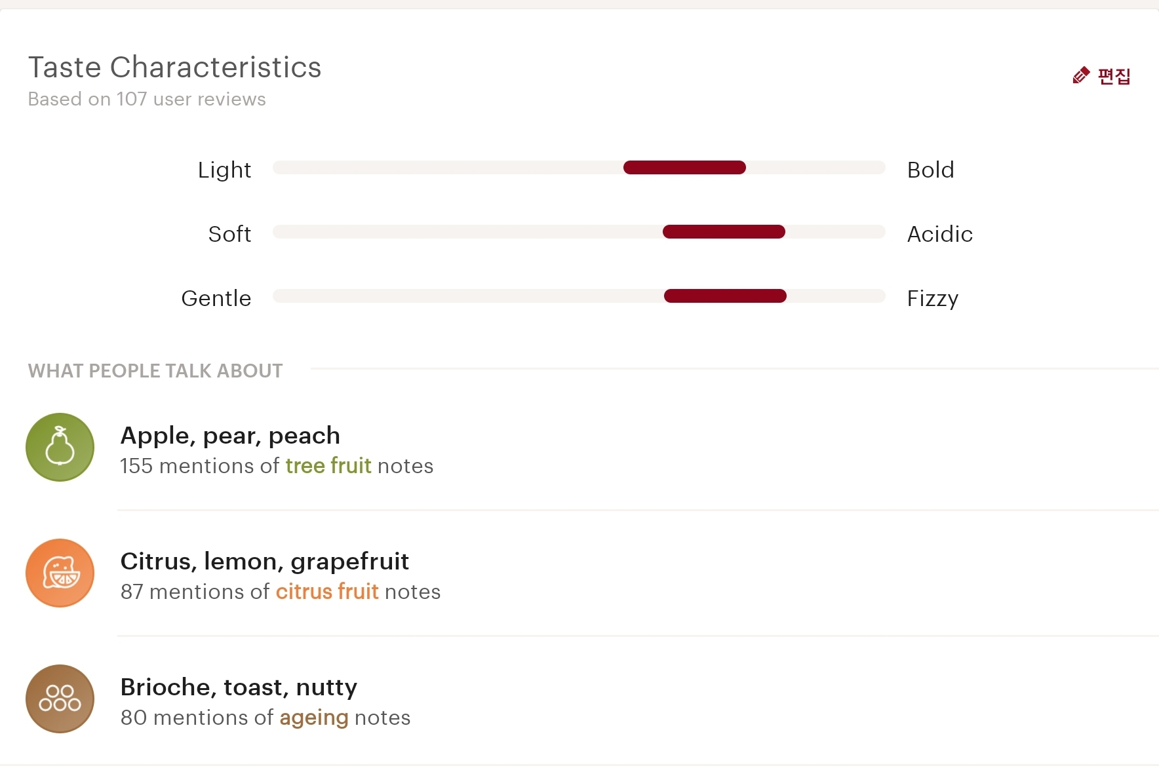Open the Brioche, toast, nutty heading
This screenshot has width=1159, height=770.
coord(239,687)
